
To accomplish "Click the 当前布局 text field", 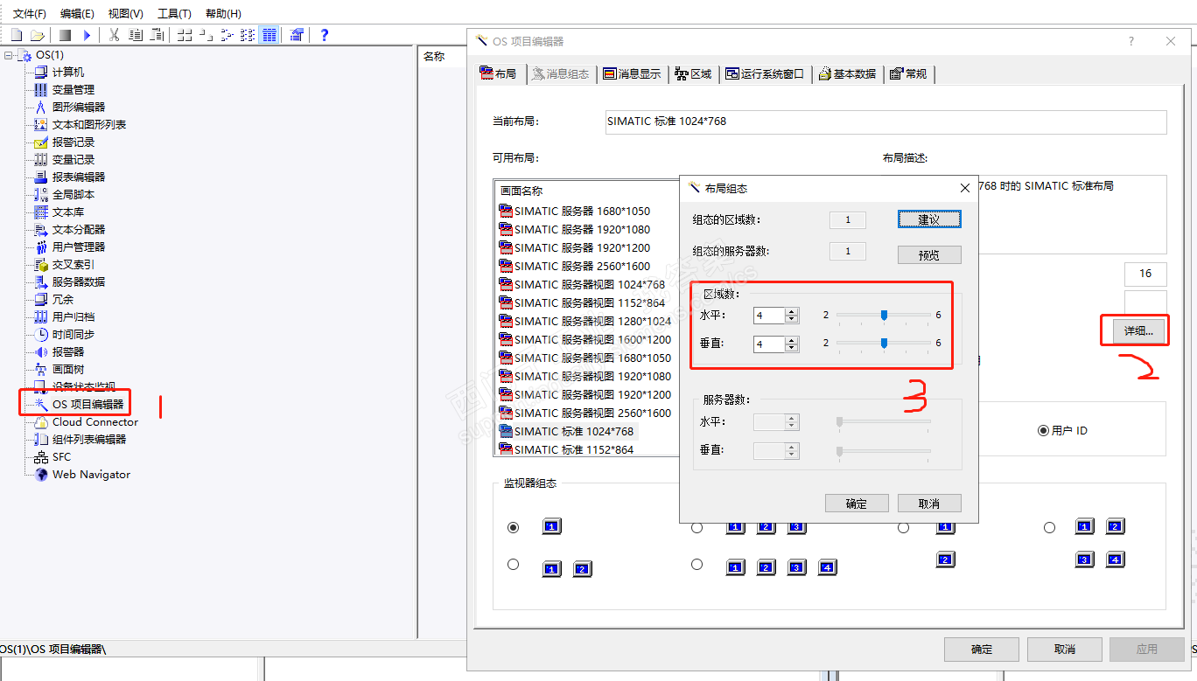I will (x=885, y=122).
